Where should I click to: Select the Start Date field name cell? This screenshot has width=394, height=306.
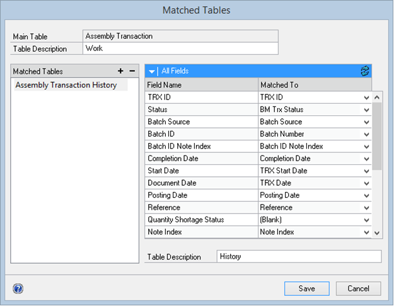coord(201,171)
